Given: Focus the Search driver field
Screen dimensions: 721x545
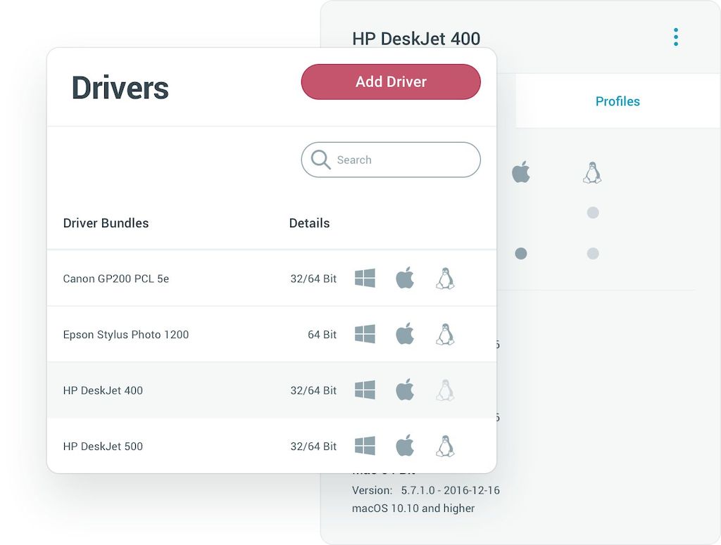Looking at the screenshot, I should pos(391,160).
